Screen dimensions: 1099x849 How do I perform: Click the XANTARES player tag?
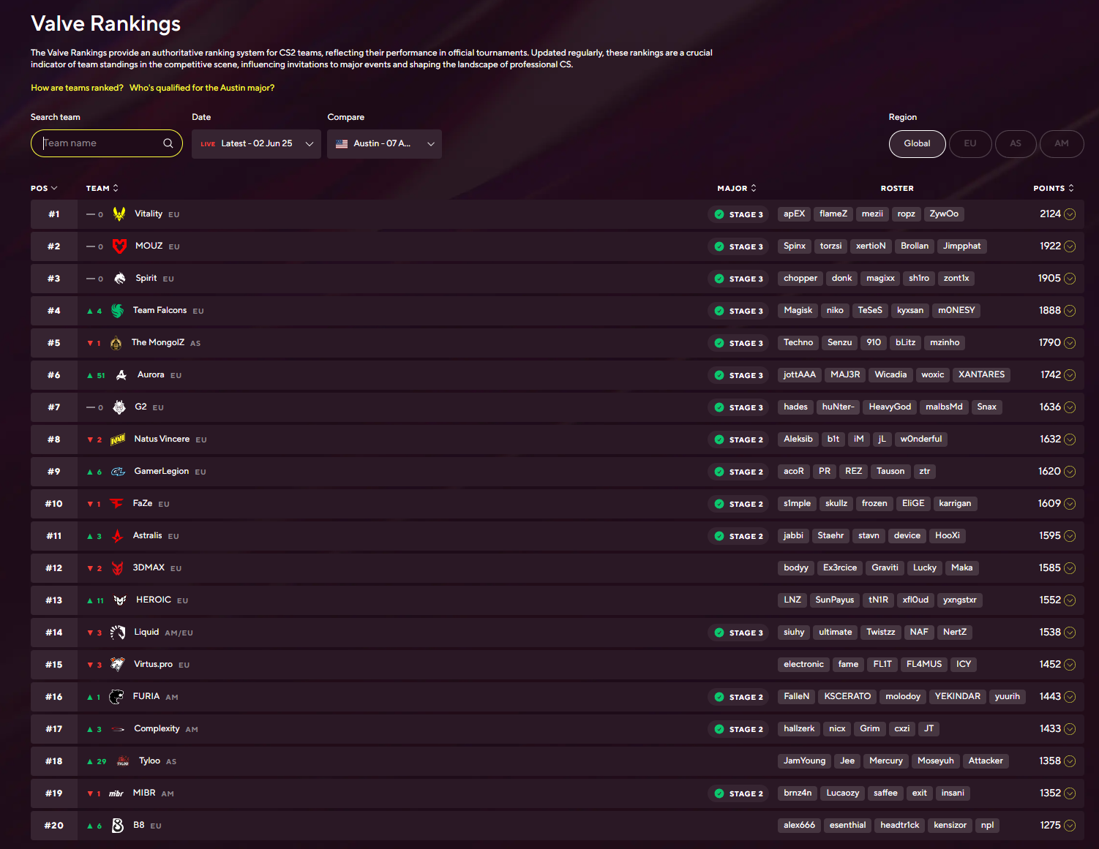(981, 375)
